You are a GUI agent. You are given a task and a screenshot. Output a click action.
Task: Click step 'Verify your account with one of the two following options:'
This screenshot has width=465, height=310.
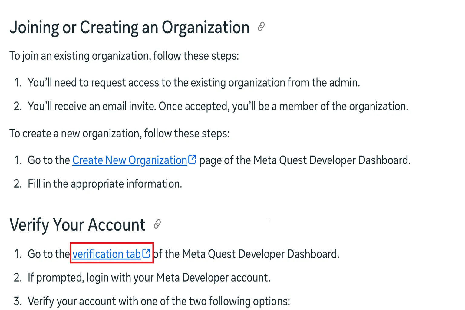point(159,301)
